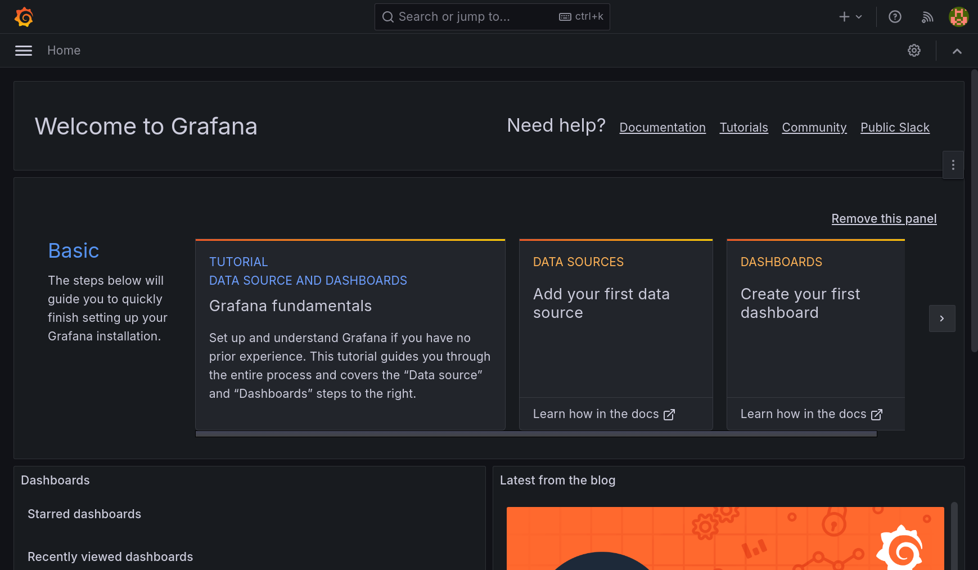Open the Public Slack link
Image resolution: width=978 pixels, height=570 pixels.
click(x=895, y=128)
